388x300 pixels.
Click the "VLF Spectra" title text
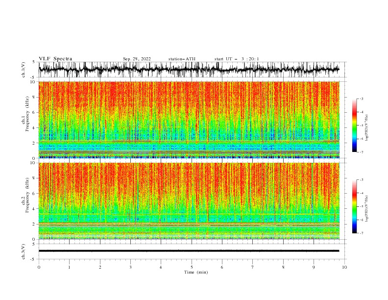click(55, 59)
